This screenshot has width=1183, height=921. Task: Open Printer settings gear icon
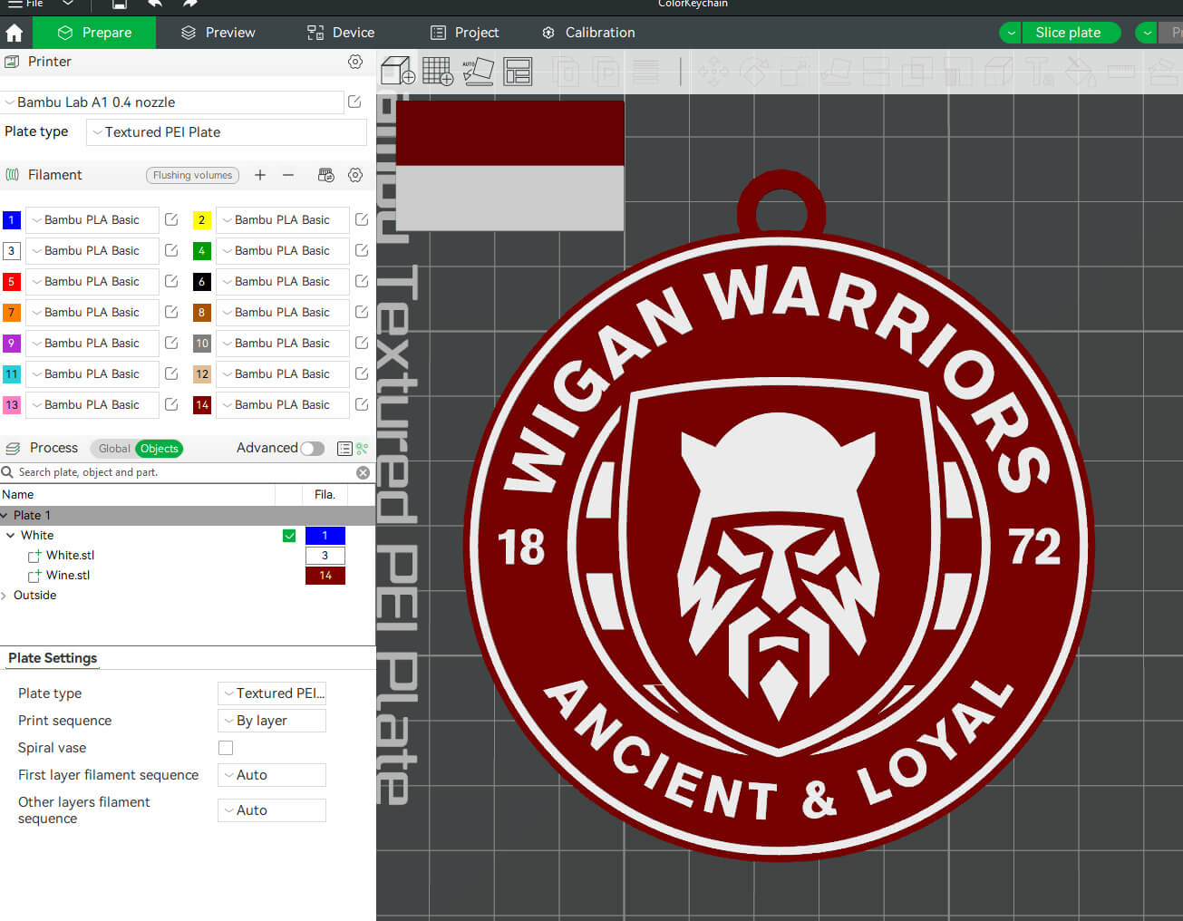tap(355, 62)
